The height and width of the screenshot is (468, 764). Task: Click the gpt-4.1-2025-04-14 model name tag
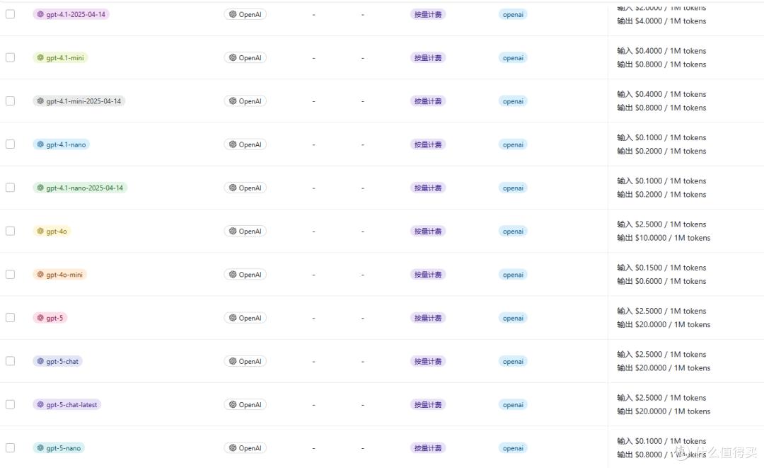click(71, 15)
